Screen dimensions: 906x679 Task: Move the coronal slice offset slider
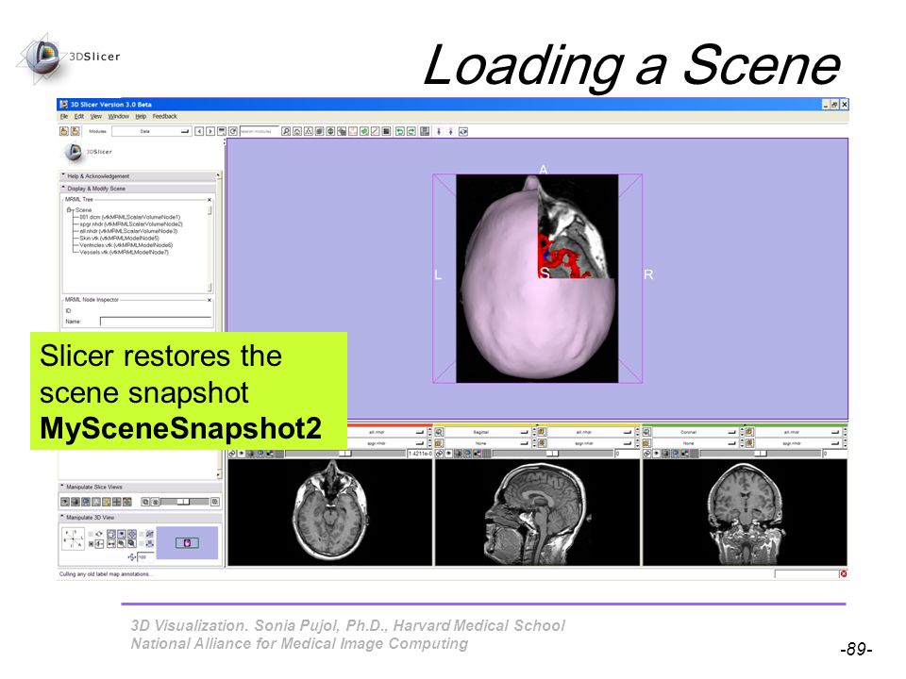click(x=760, y=454)
